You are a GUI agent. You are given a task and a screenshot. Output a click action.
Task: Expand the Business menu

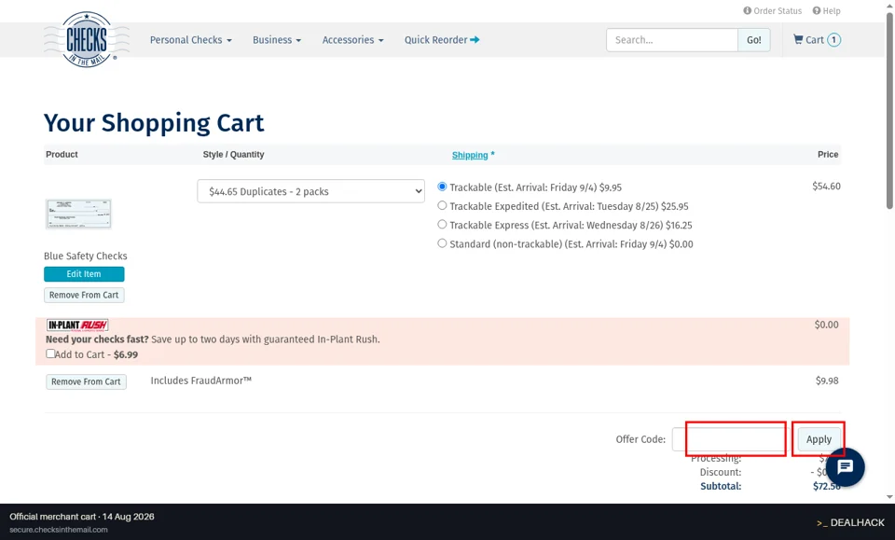click(277, 40)
